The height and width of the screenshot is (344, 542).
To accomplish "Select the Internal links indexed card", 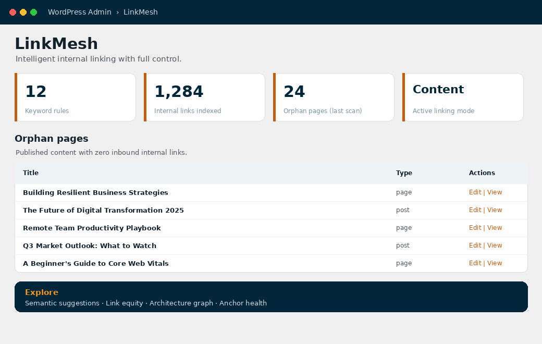I will [205, 97].
